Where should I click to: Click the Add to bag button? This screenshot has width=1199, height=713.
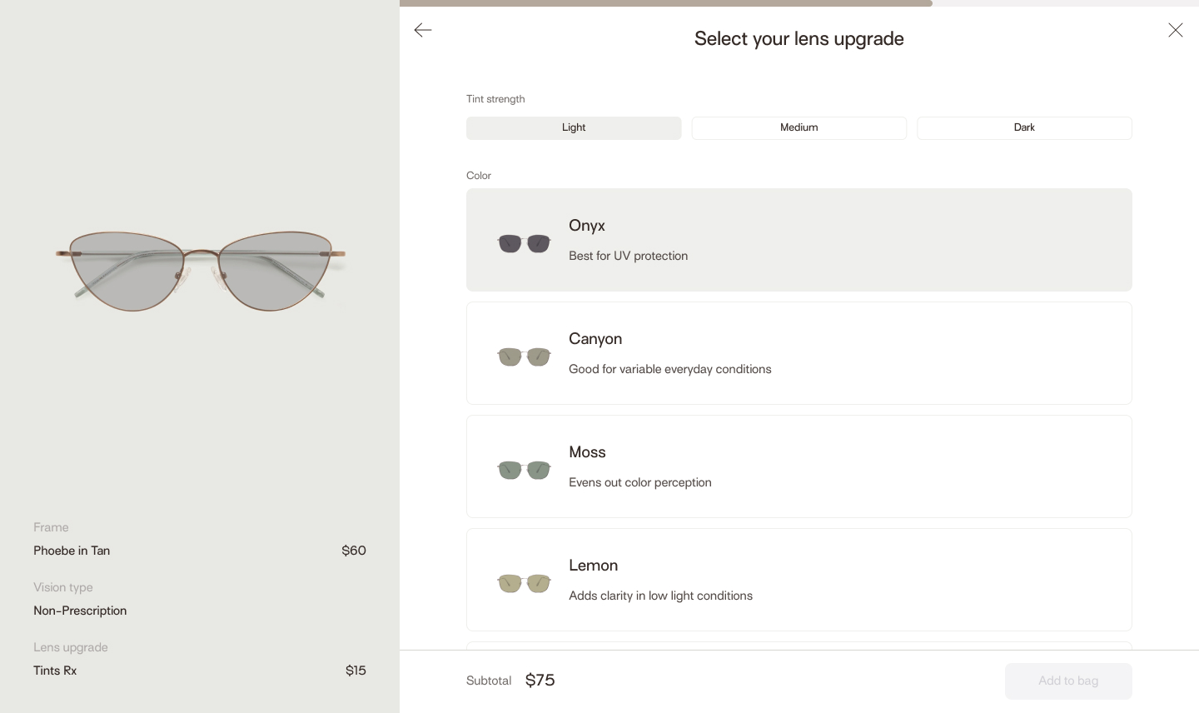tap(1067, 681)
